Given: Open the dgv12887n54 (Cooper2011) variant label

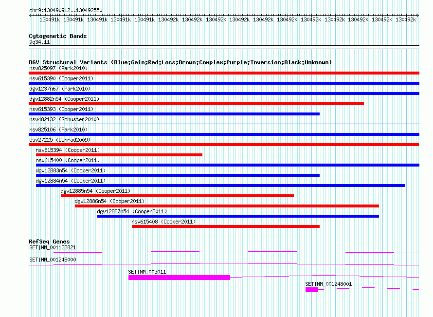Looking at the screenshot, I should point(132,211).
